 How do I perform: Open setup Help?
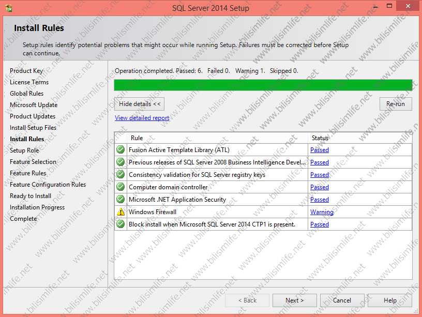coord(390,300)
